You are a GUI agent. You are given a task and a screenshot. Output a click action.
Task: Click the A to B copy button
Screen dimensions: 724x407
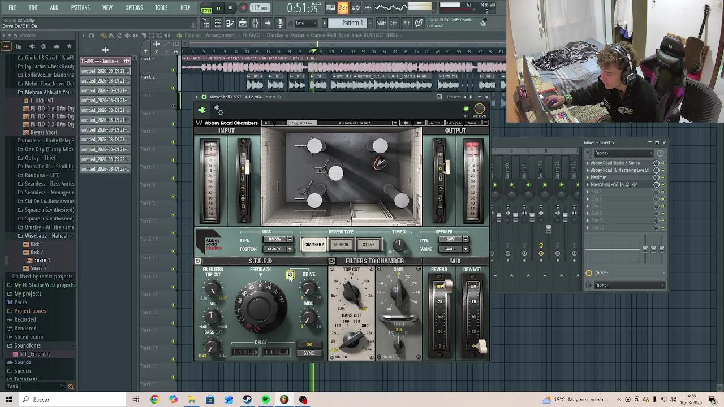pos(436,123)
